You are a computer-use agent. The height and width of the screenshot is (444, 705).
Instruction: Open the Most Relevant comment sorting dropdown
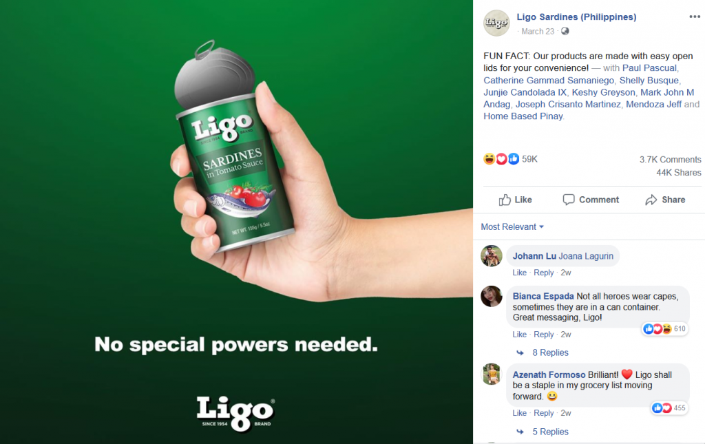pos(512,227)
